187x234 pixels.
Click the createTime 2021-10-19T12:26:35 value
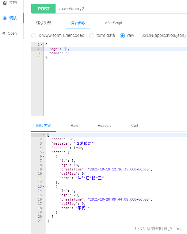119,170
